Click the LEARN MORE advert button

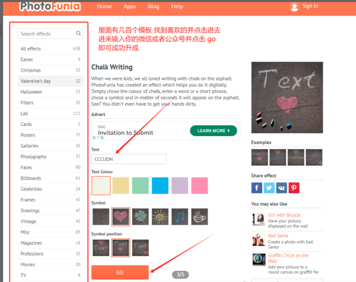coord(213,131)
